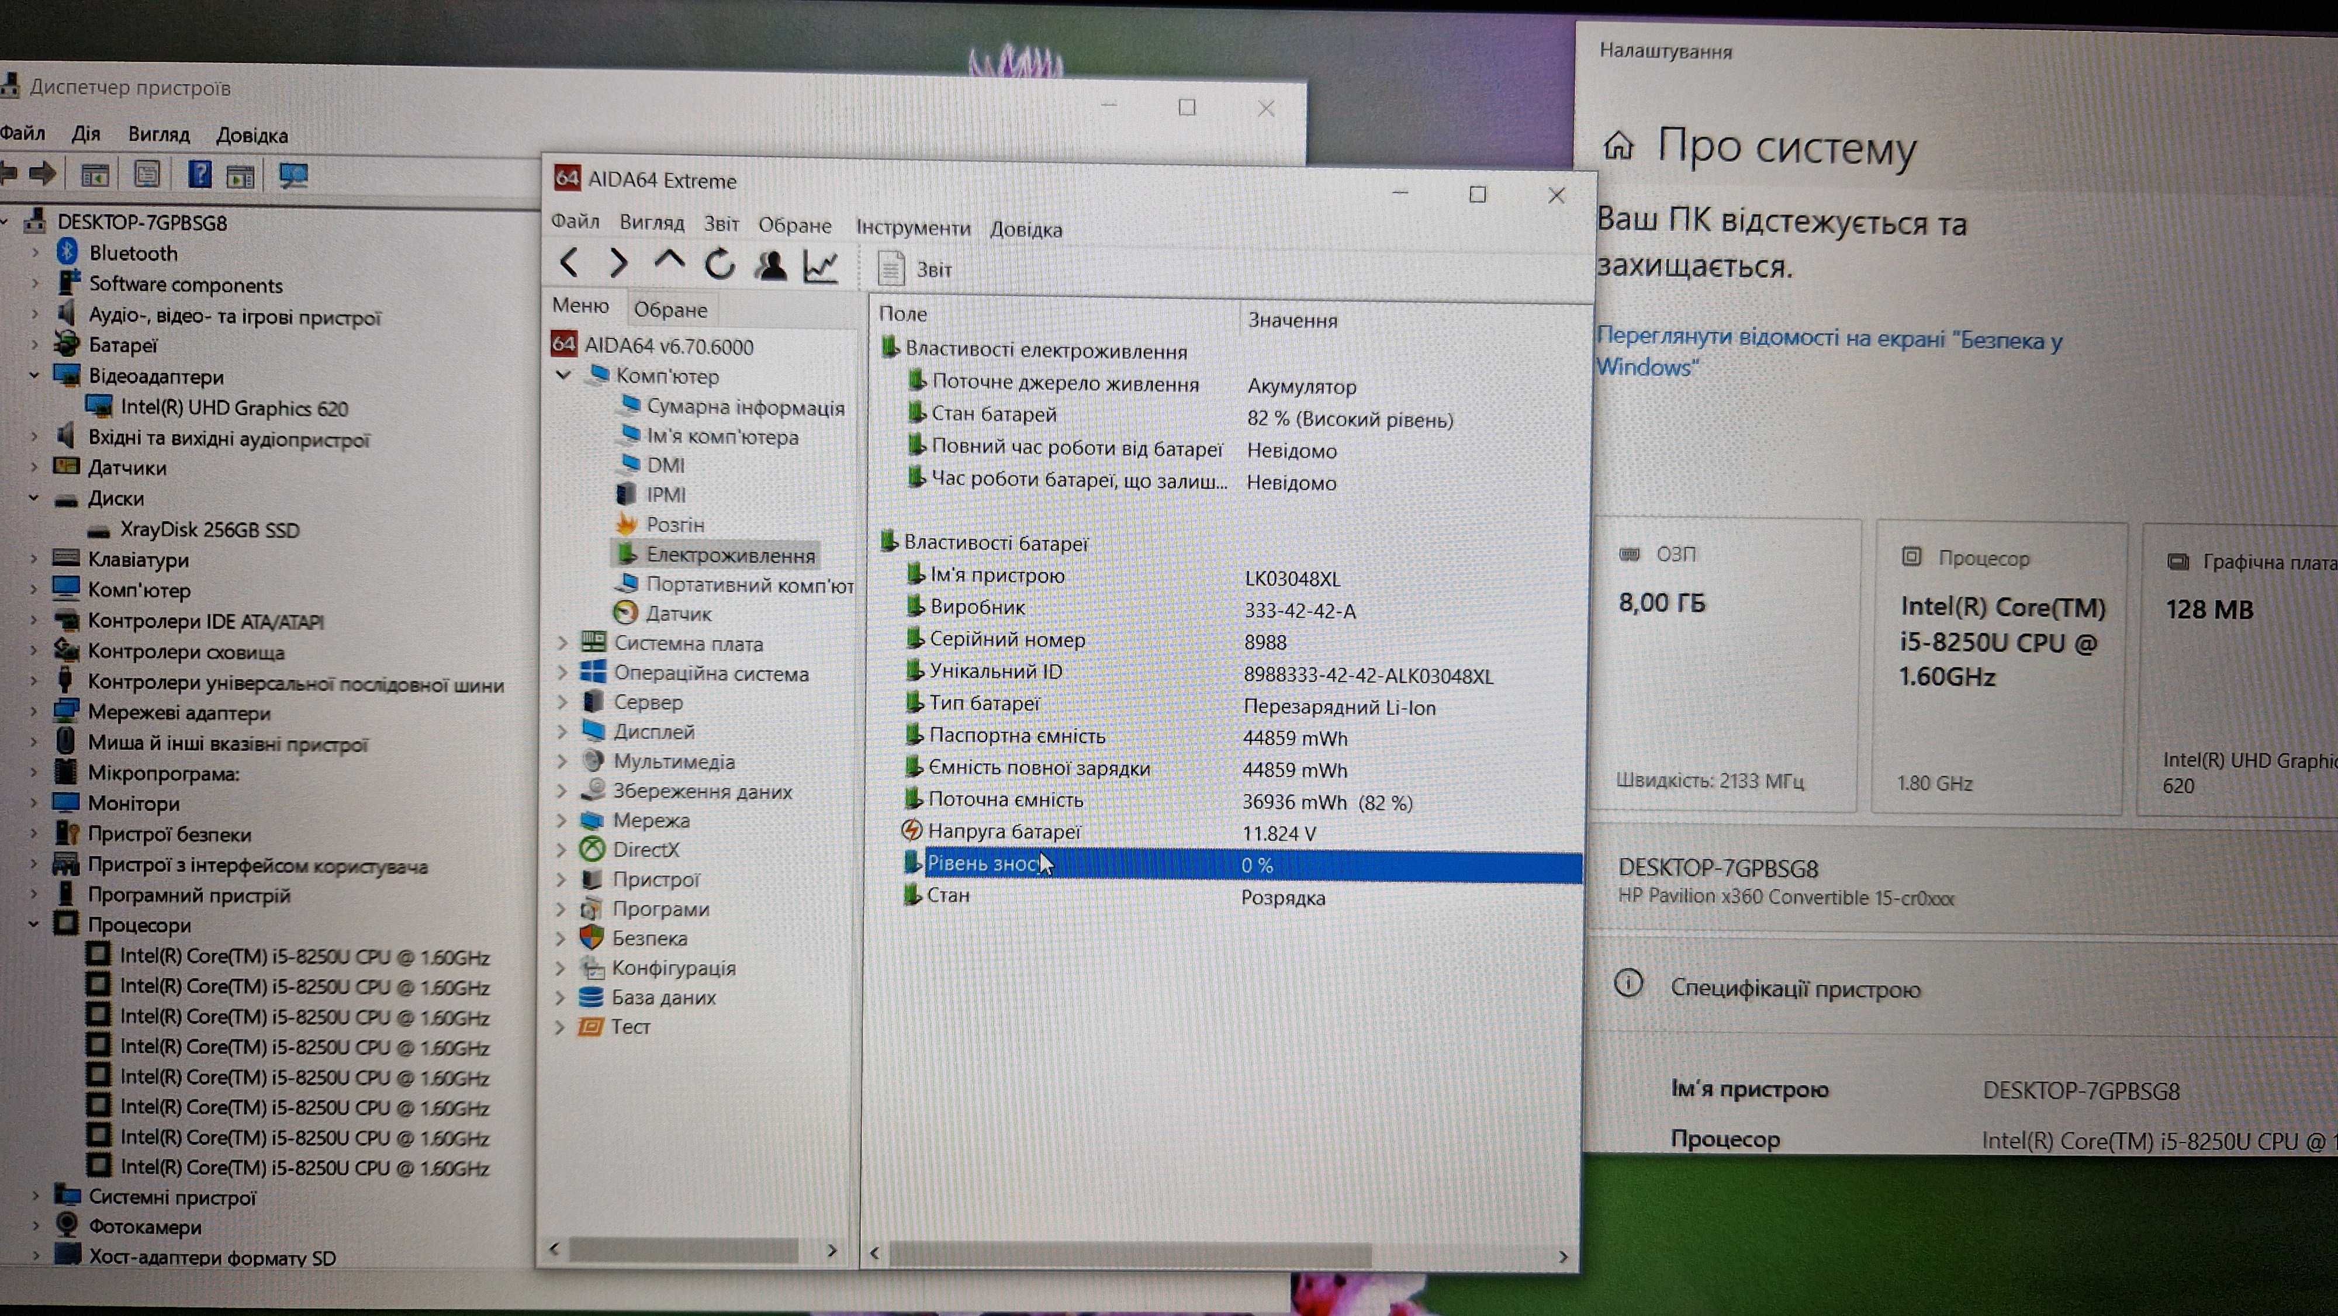Image resolution: width=2338 pixels, height=1316 pixels.
Task: Select Сумарна інформація in AIDA64 tree
Action: point(745,407)
